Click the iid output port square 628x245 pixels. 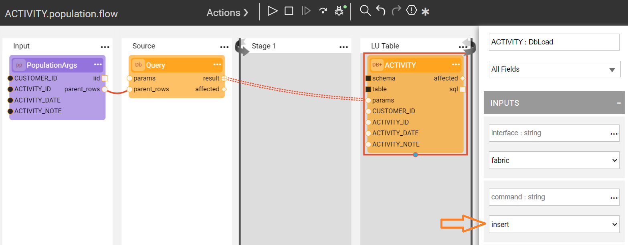click(x=105, y=78)
